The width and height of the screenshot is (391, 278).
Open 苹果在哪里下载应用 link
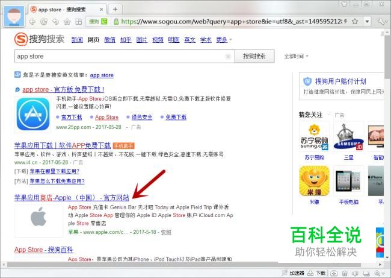click(x=54, y=171)
